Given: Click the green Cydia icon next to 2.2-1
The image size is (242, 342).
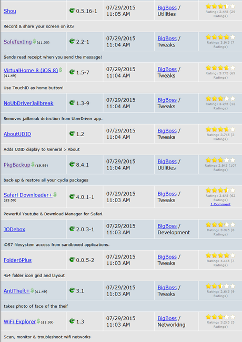Looking at the screenshot, I should (72, 41).
